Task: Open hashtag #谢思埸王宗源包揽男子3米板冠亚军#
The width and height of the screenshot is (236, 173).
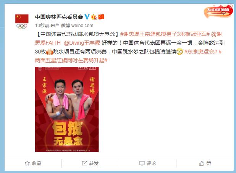Action: click(x=165, y=34)
